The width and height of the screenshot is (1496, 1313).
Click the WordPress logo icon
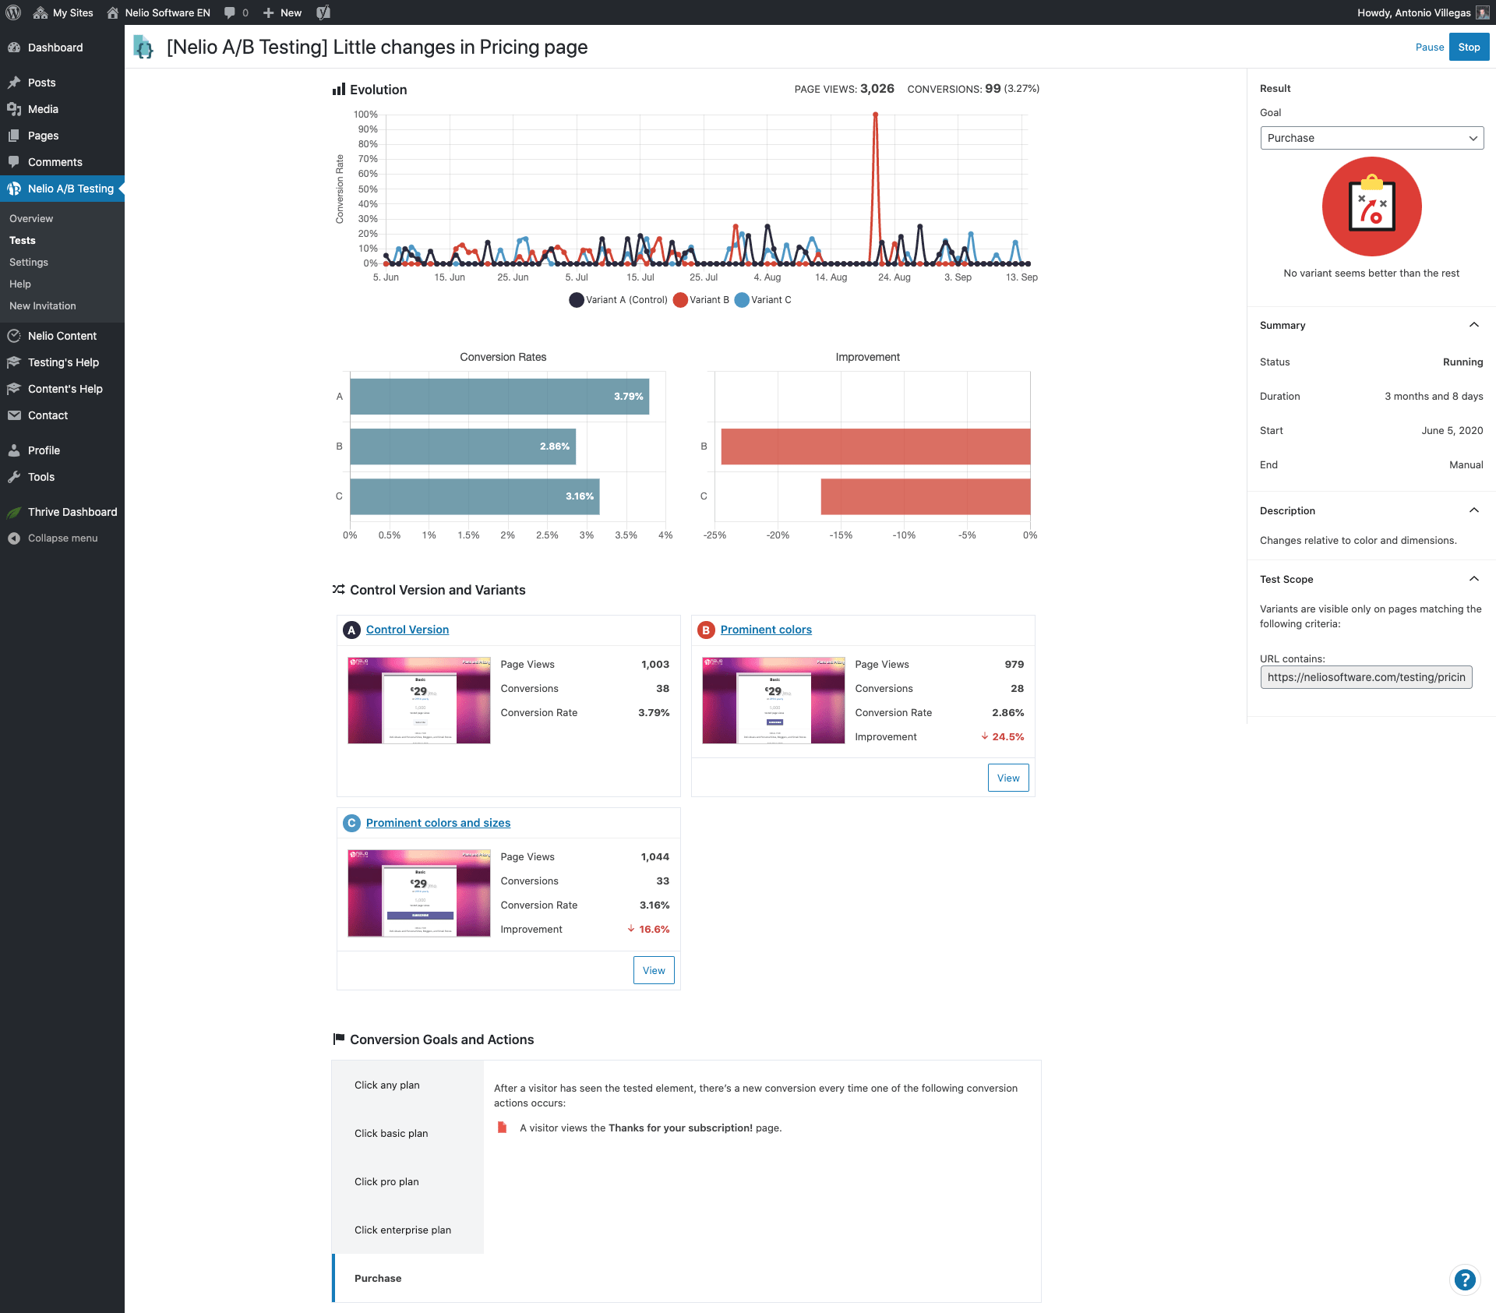[x=13, y=12]
